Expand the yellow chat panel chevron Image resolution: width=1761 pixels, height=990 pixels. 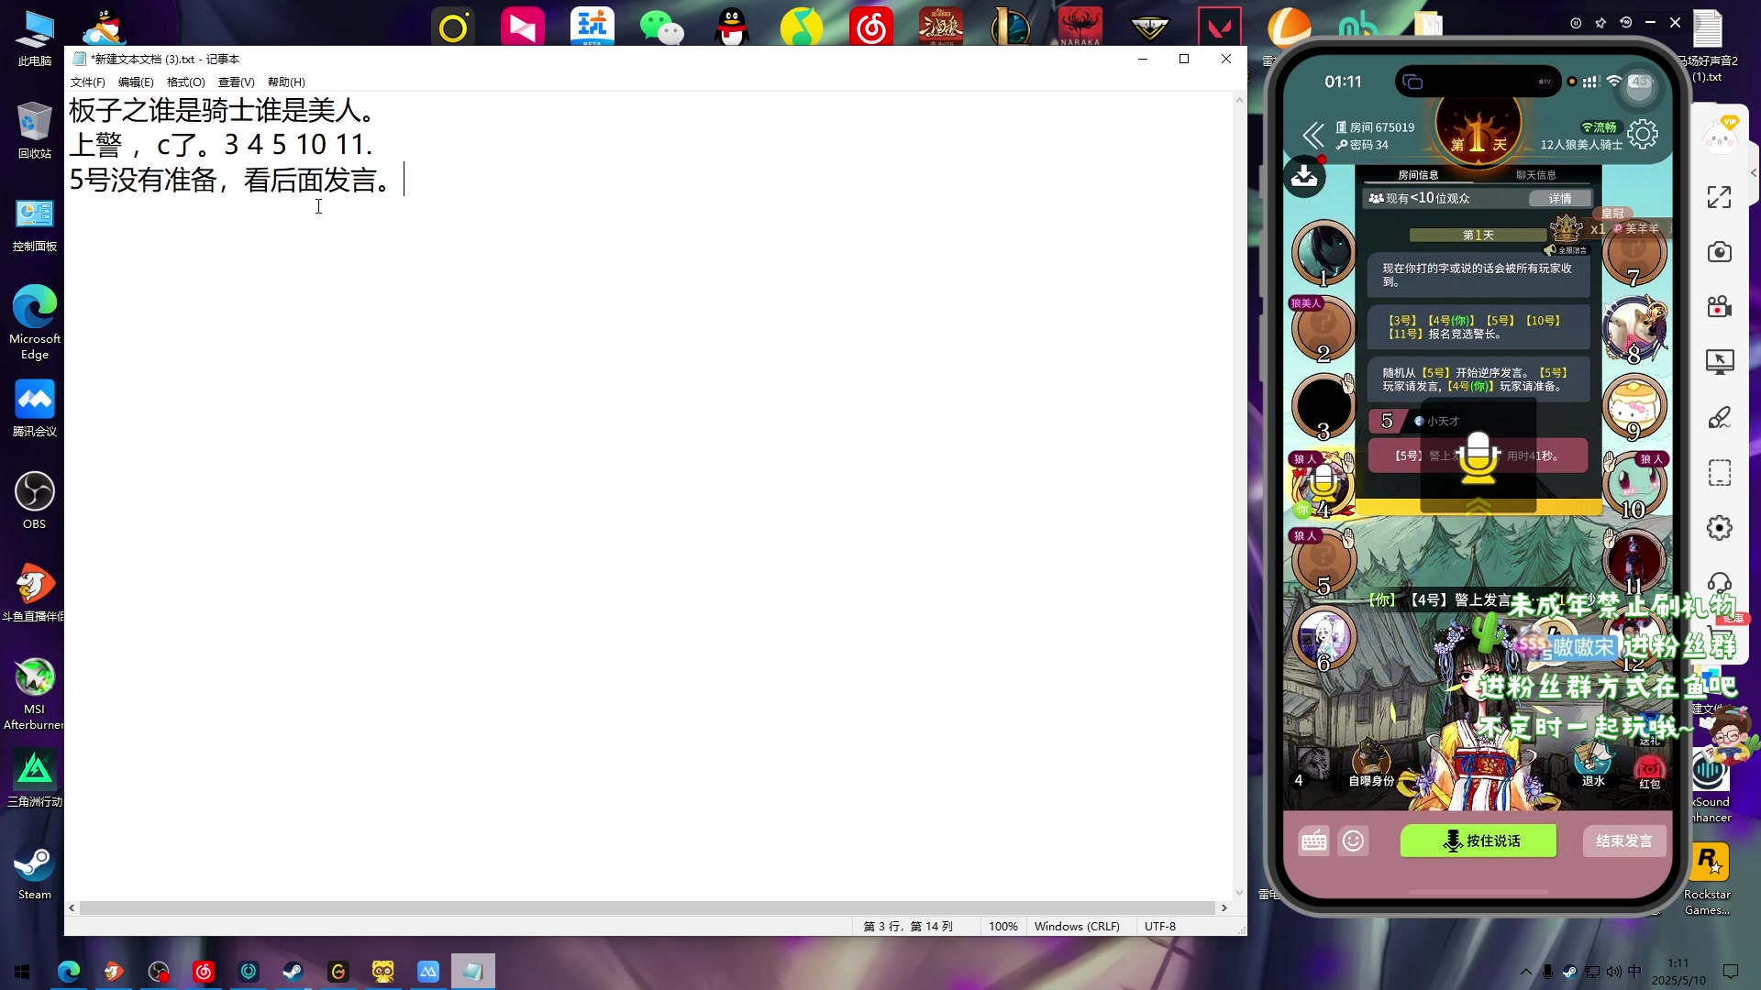[x=1478, y=507]
